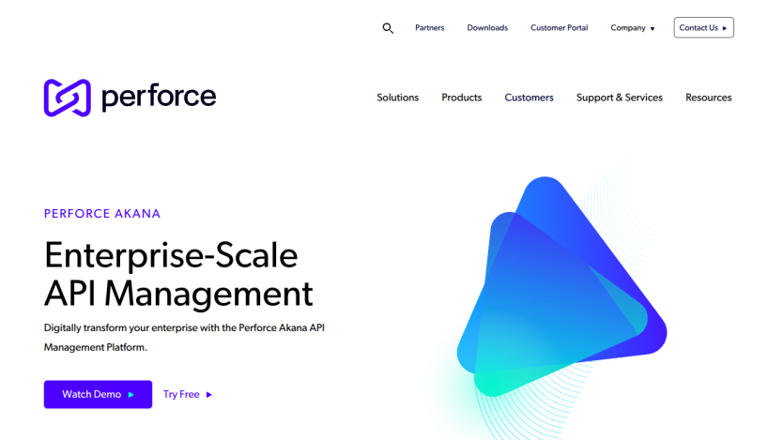Click the Watch Demo button
This screenshot has width=784, height=440.
(x=98, y=394)
